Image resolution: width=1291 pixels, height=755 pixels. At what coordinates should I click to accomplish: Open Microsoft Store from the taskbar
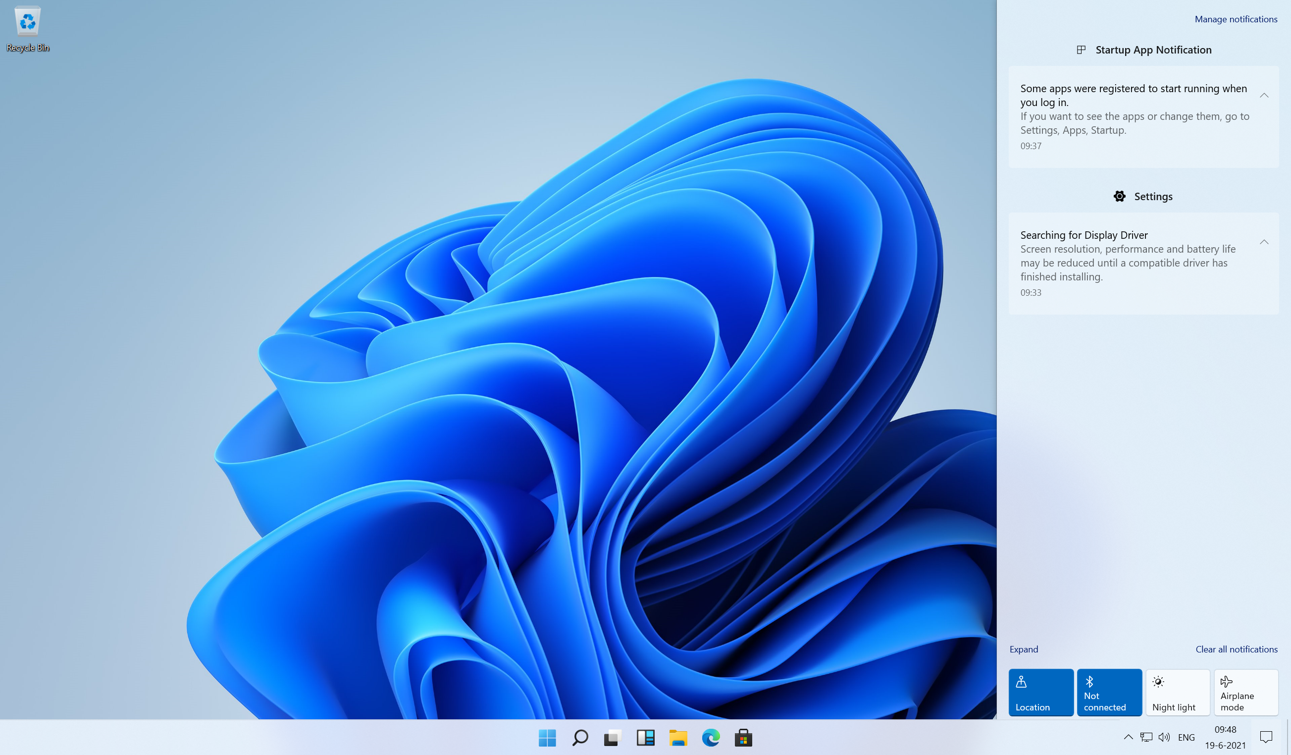pos(743,738)
